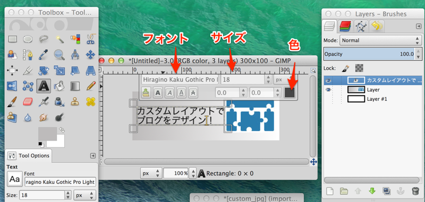
Task: Choose the Zoom magnifier tool
Action: coord(59,55)
